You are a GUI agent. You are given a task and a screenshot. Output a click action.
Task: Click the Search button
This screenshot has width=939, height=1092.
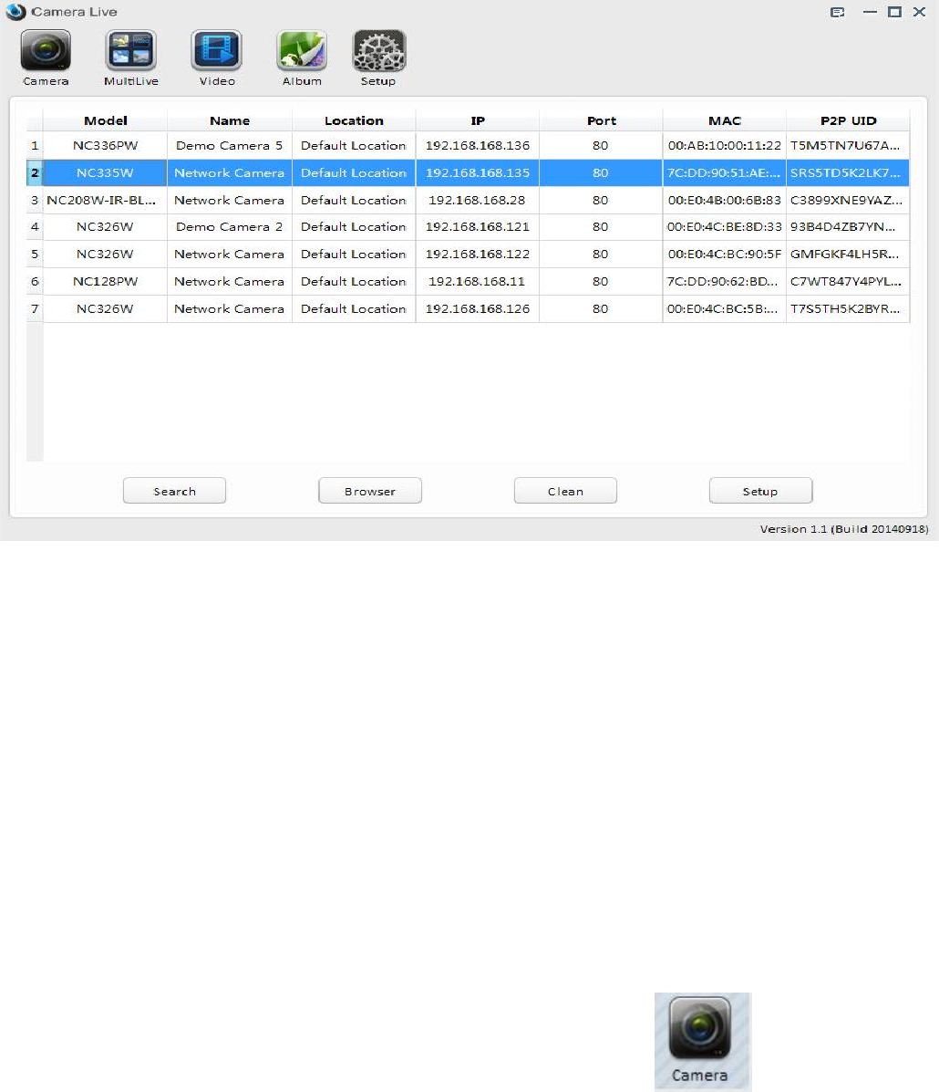[x=175, y=490]
